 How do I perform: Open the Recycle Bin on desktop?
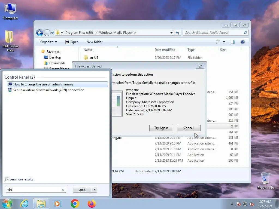[x=265, y=181]
